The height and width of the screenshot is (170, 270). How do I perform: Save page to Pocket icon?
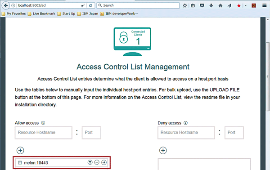[x=202, y=5]
